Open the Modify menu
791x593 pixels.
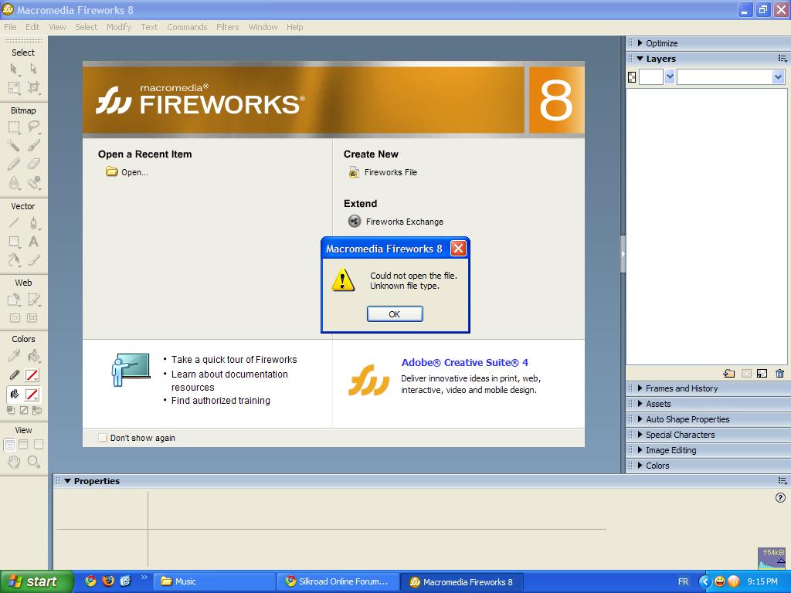tap(119, 27)
